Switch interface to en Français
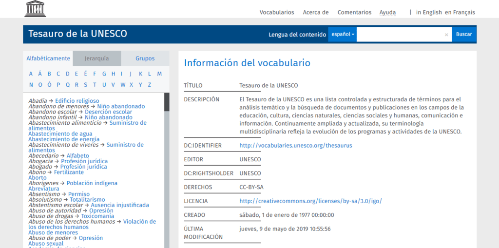 click(460, 12)
